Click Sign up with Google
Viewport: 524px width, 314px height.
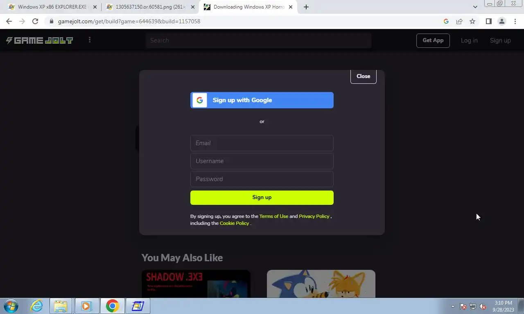pyautogui.click(x=262, y=100)
